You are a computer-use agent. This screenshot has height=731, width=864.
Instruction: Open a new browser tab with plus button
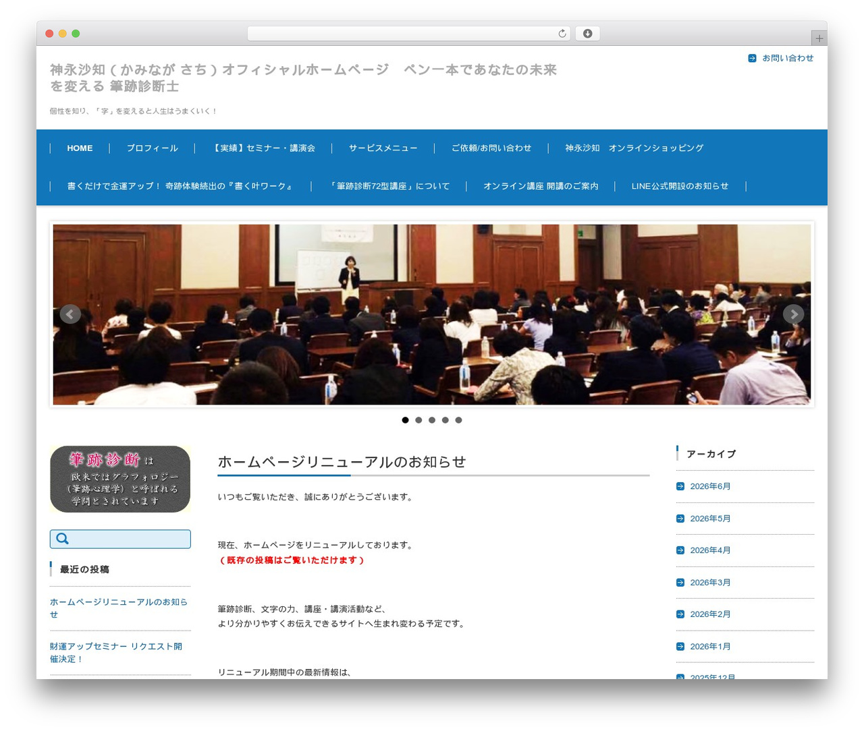tap(819, 38)
